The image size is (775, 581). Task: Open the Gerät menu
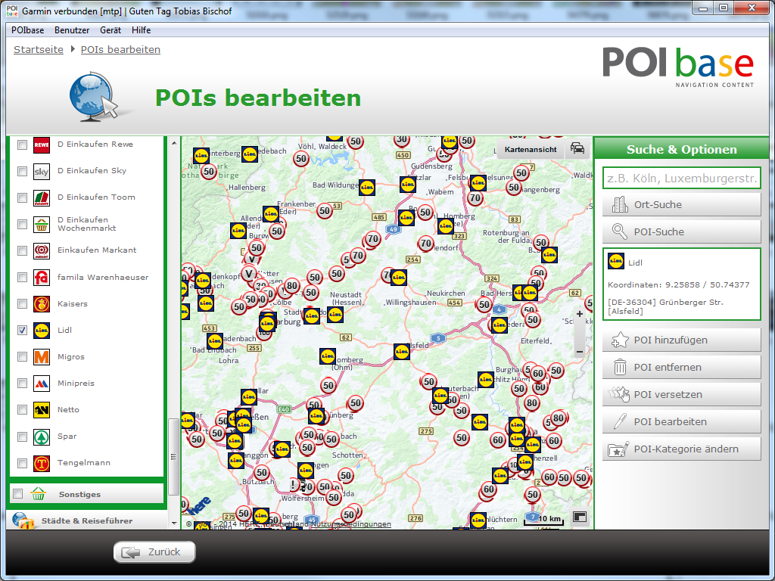pos(110,30)
